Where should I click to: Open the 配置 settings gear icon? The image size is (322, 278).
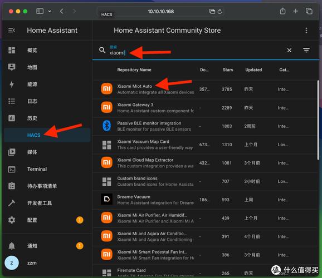pyautogui.click(x=12, y=220)
